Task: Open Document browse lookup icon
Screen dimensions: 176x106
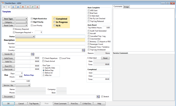Action: pyautogui.click(x=98, y=97)
